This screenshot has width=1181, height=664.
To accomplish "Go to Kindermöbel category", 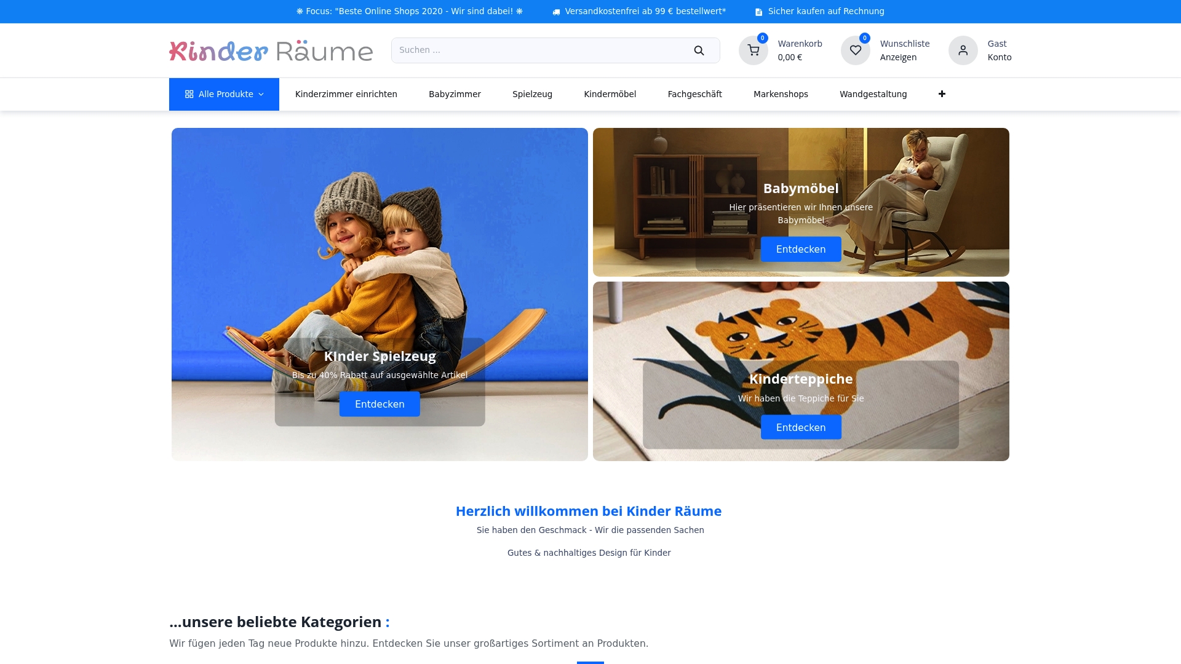I will point(610,94).
